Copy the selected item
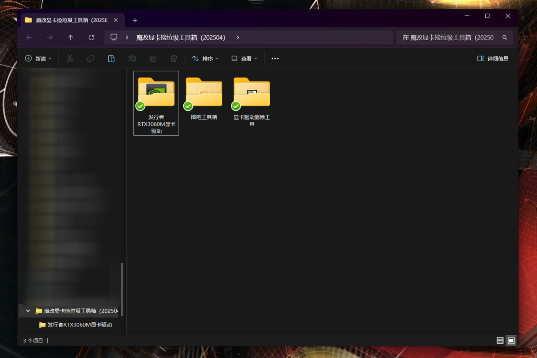Viewport: 537px width, 358px height. [x=91, y=58]
